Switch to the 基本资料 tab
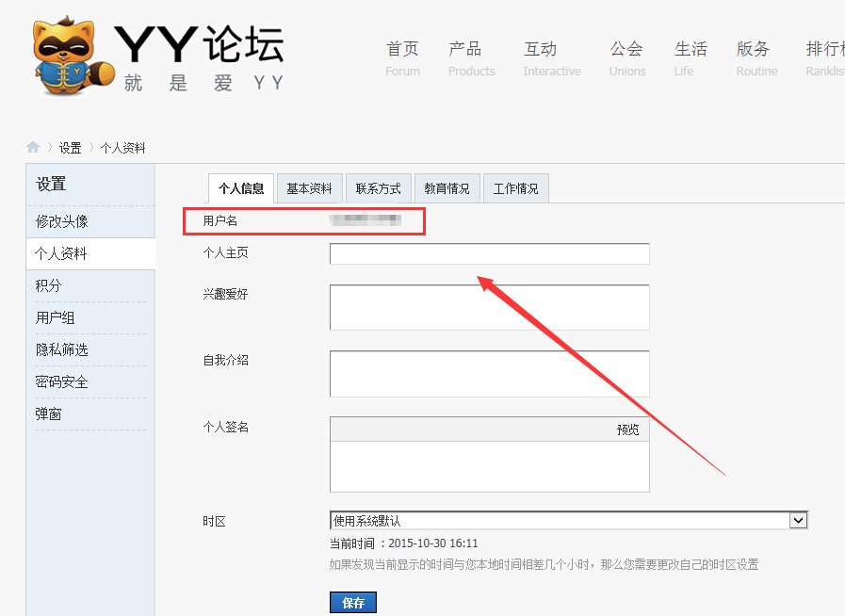 click(x=309, y=187)
